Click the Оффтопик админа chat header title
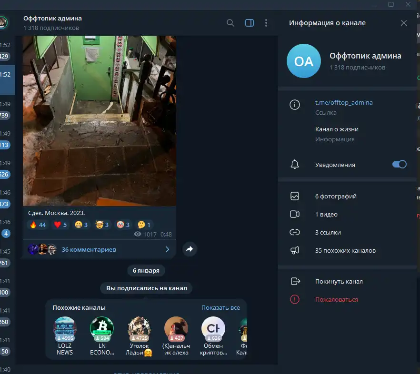 point(52,19)
